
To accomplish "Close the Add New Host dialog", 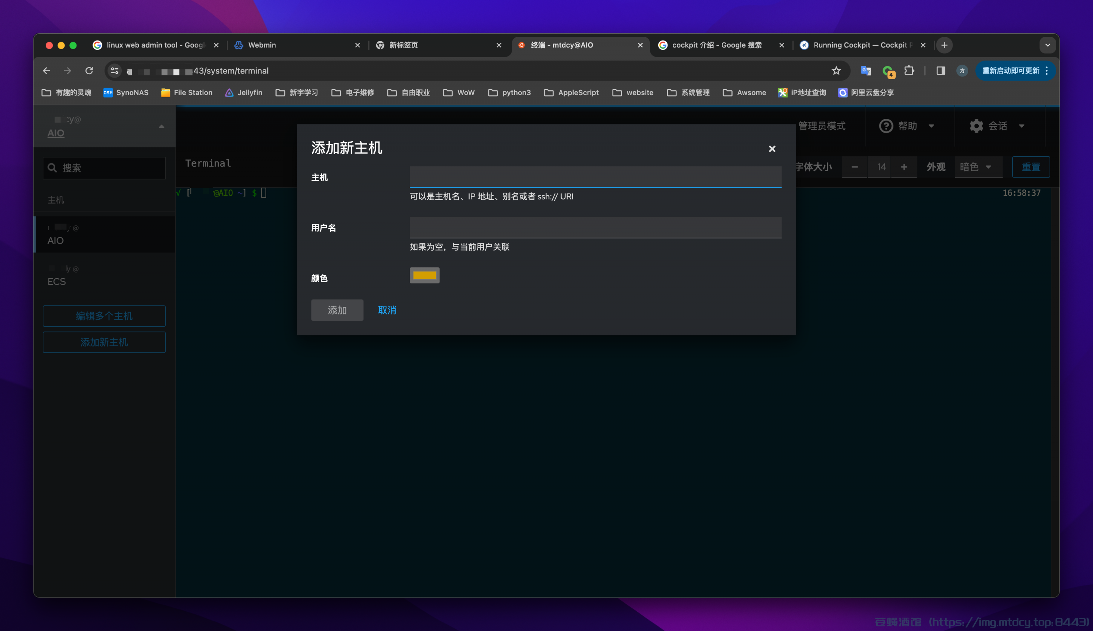I will tap(771, 149).
